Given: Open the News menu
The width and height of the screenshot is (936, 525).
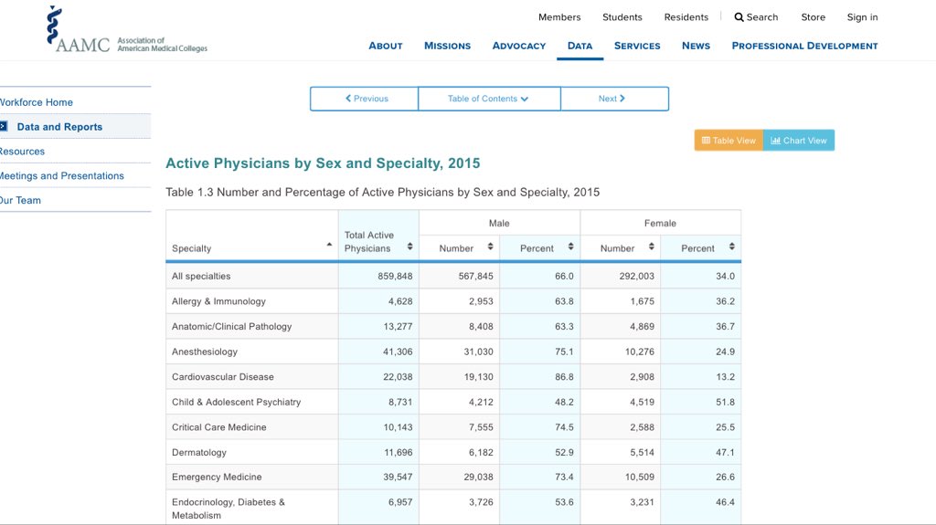Looking at the screenshot, I should [696, 46].
